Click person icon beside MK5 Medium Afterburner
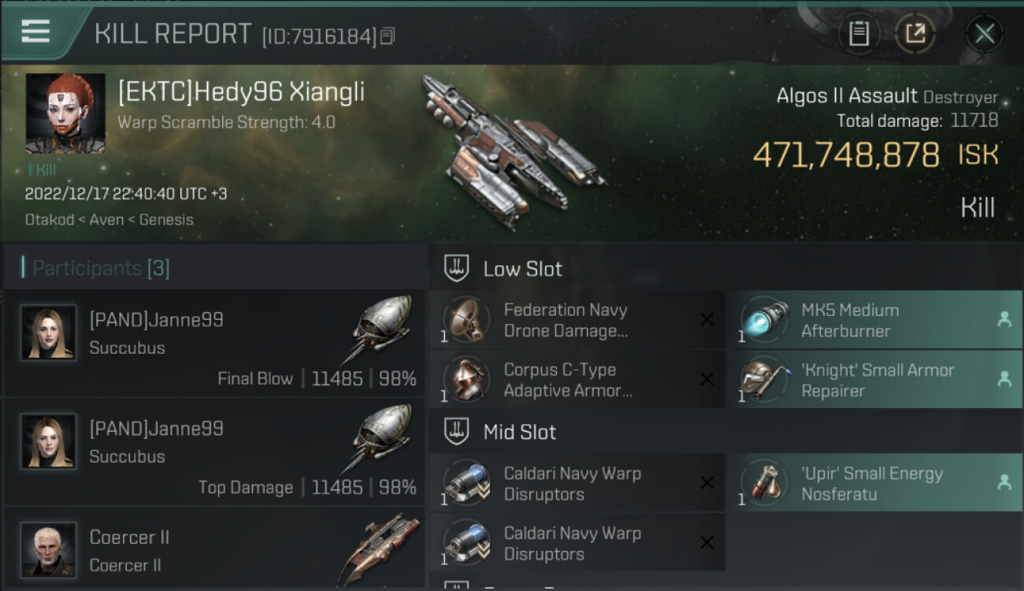This screenshot has height=591, width=1024. coord(1004,319)
